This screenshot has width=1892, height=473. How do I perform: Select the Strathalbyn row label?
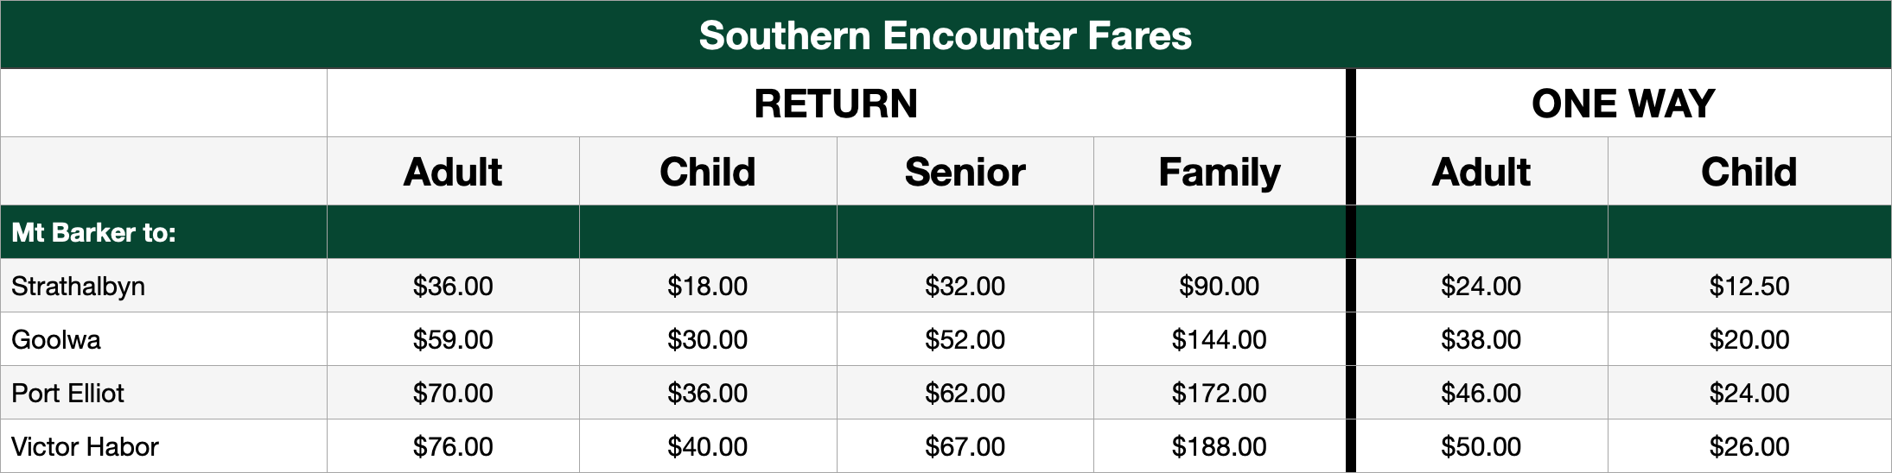(x=78, y=286)
